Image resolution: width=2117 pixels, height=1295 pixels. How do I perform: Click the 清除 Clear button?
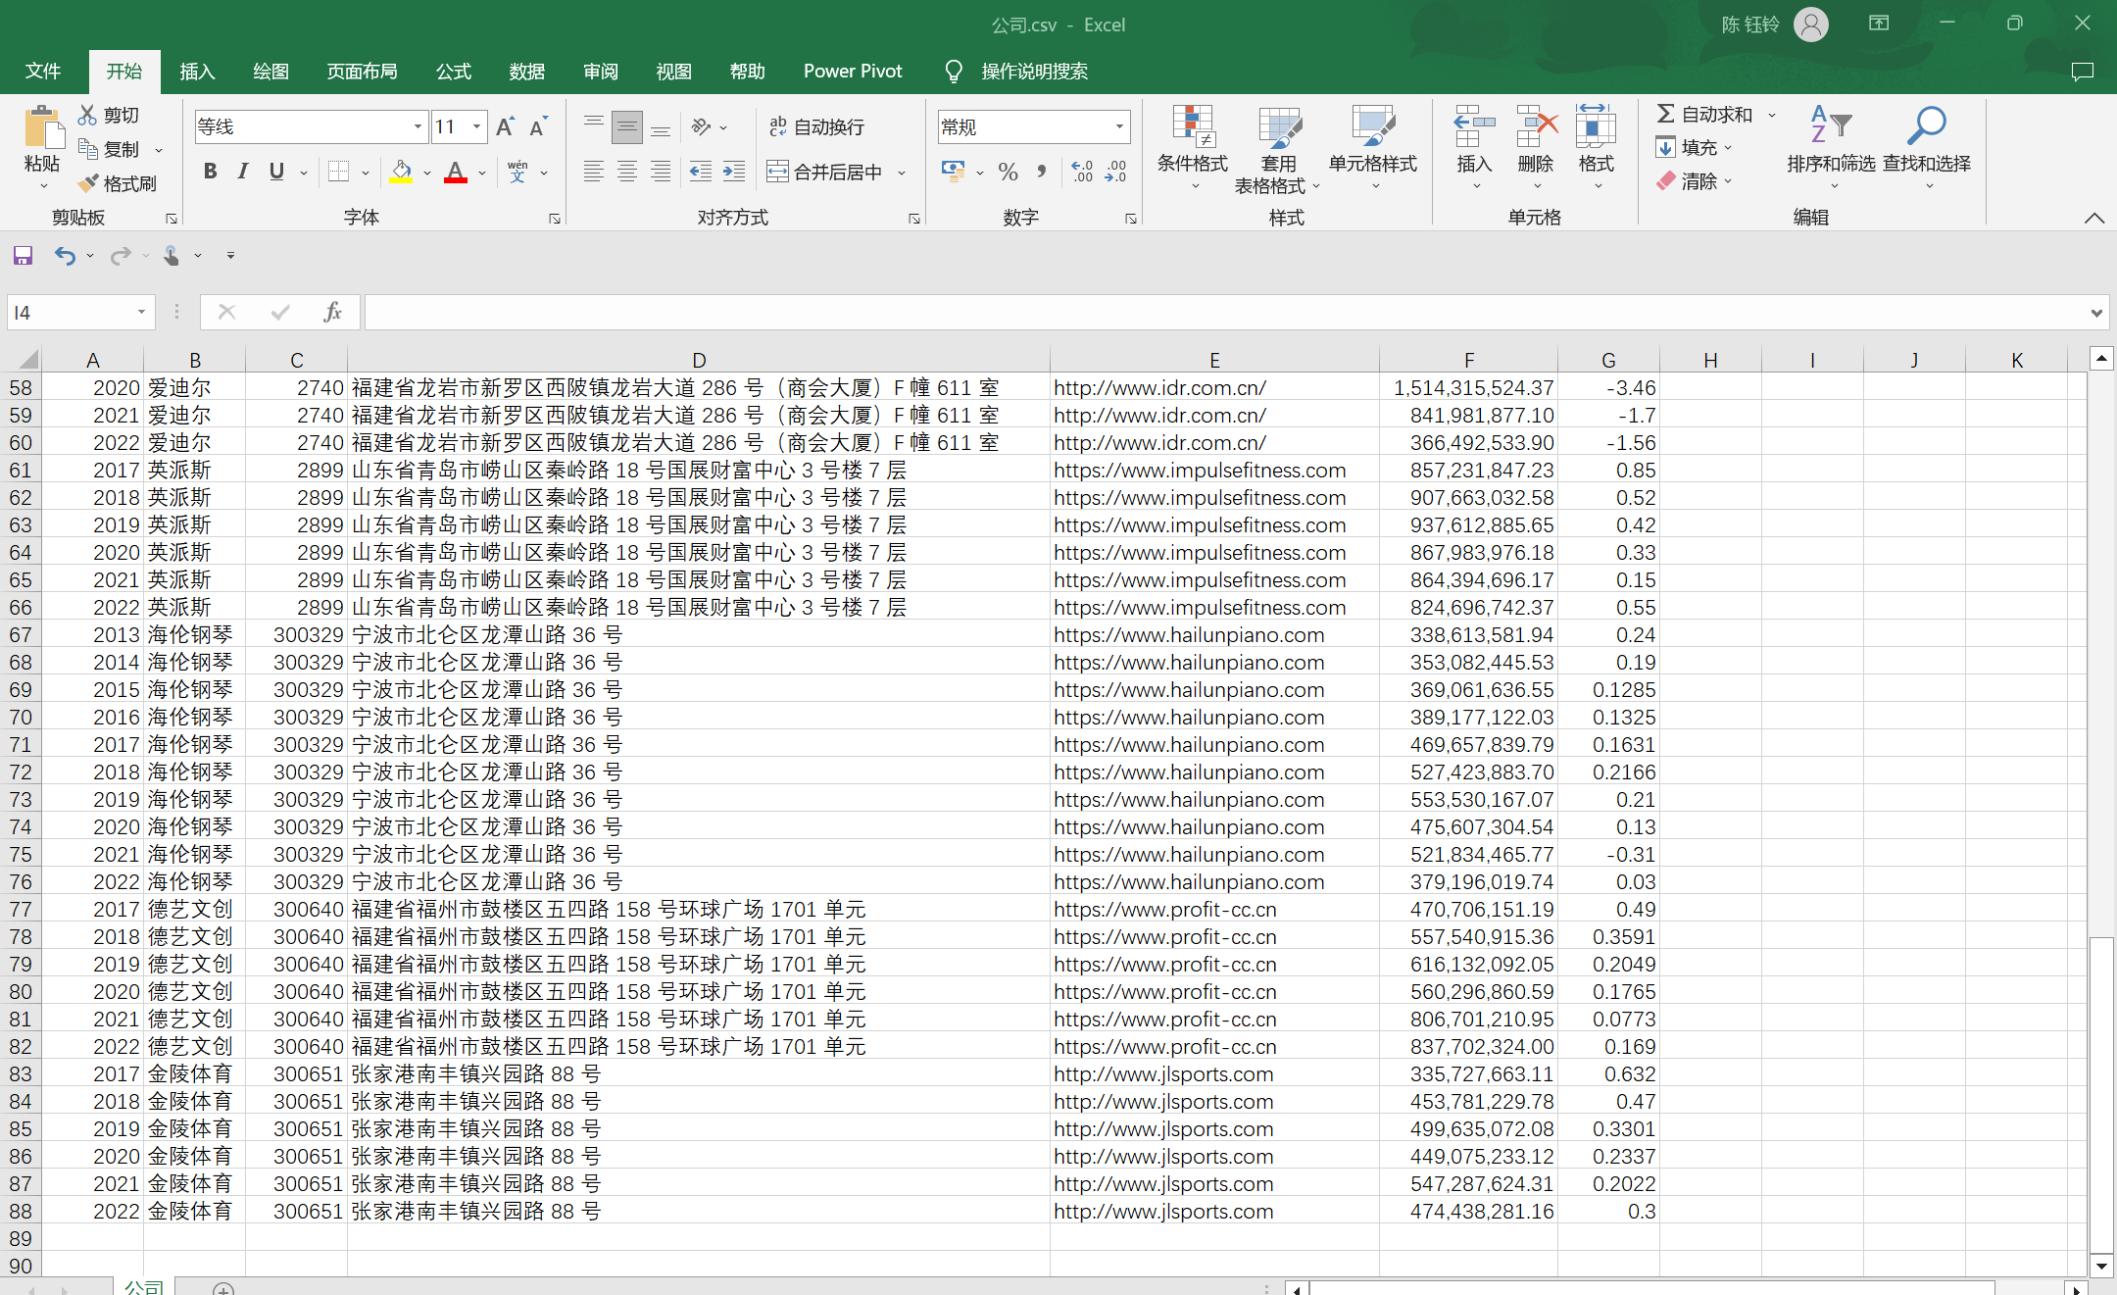point(1688,181)
